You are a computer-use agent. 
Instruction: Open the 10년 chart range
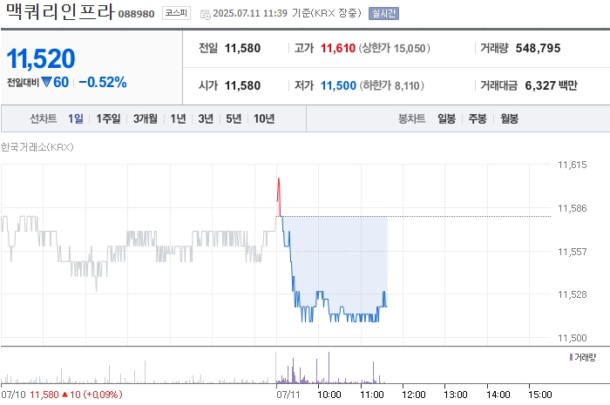click(264, 118)
